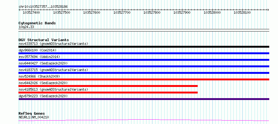Open the dgv966n100 (Coe2014) label

[37, 50]
